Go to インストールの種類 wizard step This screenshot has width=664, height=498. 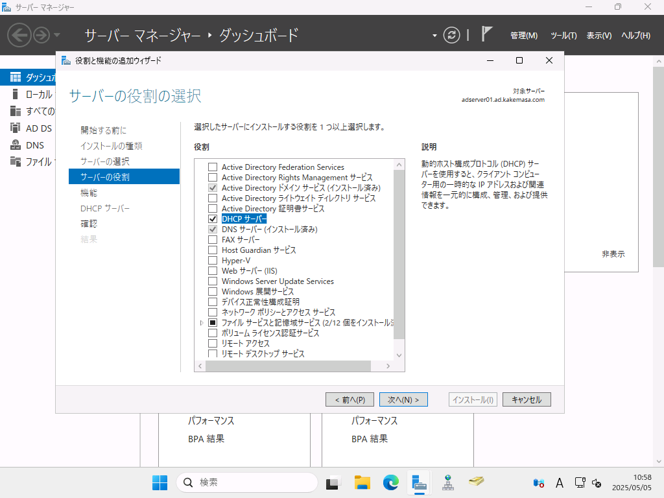pos(112,146)
